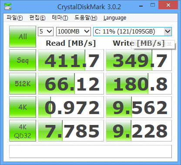Maximize the CrystalDiskMark window
The image size is (181, 165).
point(153,5)
